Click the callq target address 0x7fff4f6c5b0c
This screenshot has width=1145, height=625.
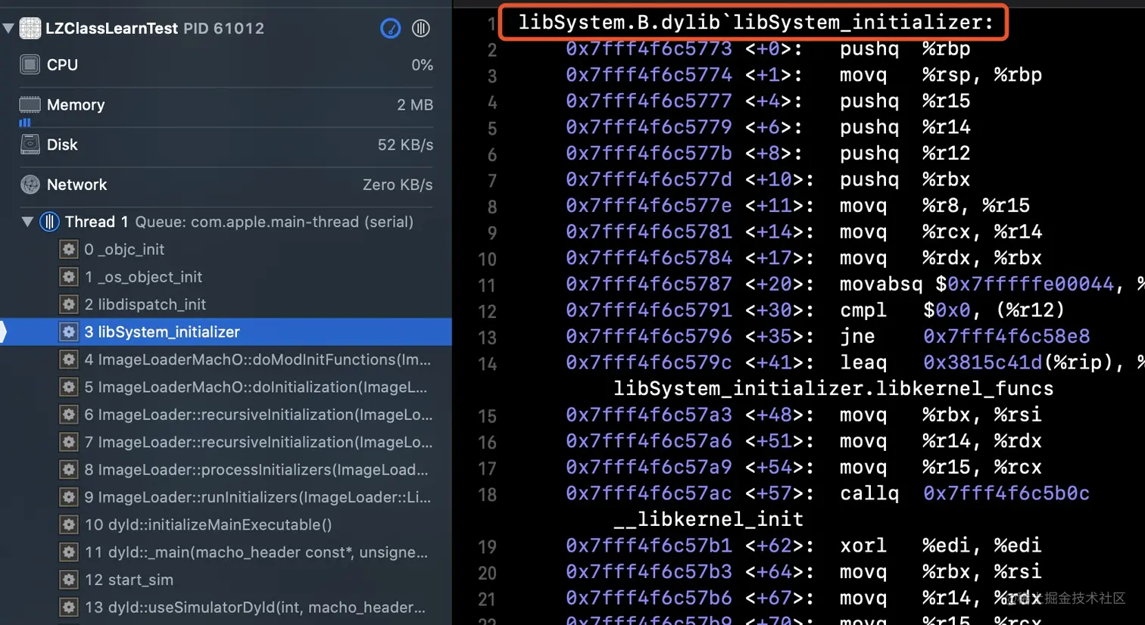coord(1006,493)
